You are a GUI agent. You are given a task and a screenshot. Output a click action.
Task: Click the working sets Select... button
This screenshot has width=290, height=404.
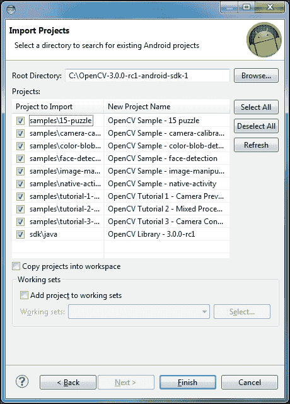pyautogui.click(x=242, y=311)
